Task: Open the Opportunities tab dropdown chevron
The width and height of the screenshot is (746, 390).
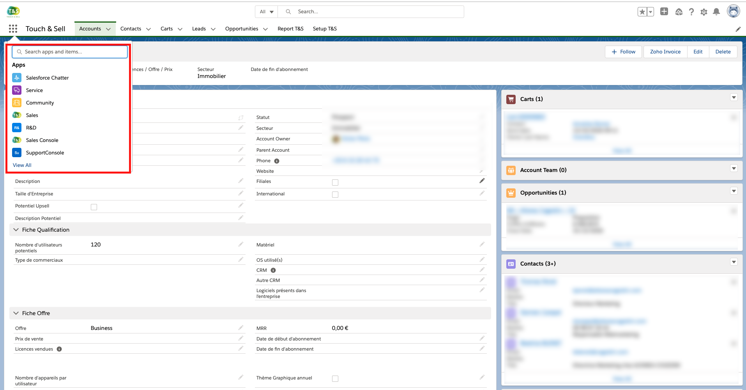Action: click(265, 29)
